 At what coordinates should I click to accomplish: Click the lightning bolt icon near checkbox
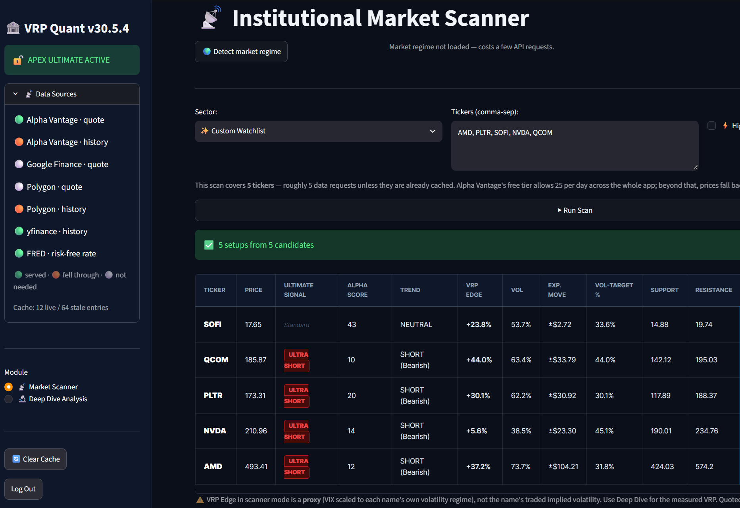coord(725,125)
